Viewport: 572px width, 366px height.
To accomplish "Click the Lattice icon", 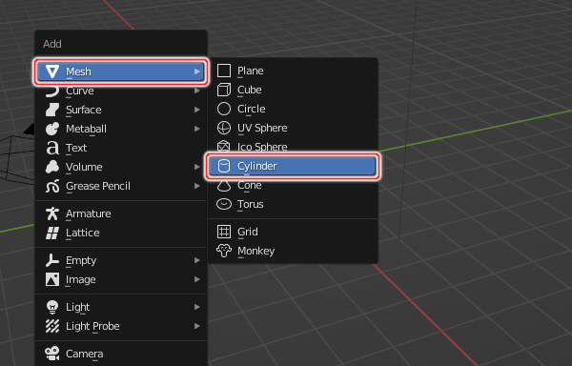I will pyautogui.click(x=52, y=233).
